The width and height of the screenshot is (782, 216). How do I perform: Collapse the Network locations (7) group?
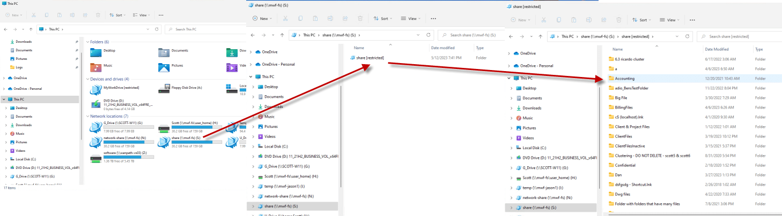click(x=88, y=116)
